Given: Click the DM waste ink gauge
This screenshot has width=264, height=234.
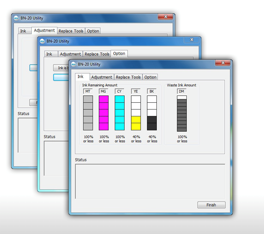Looking at the screenshot, I should click(x=182, y=113).
